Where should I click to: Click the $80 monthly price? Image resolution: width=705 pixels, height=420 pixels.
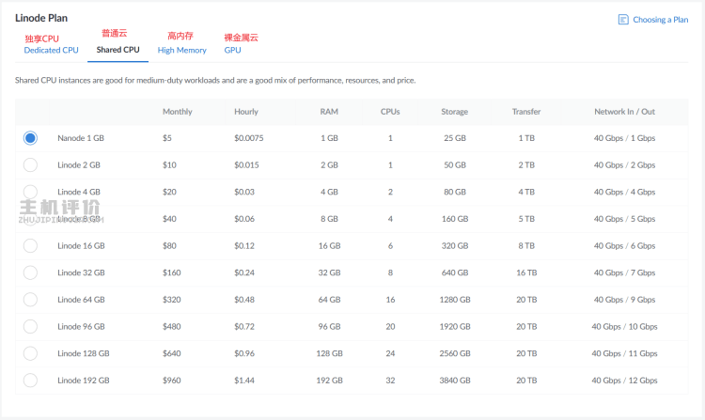point(169,246)
